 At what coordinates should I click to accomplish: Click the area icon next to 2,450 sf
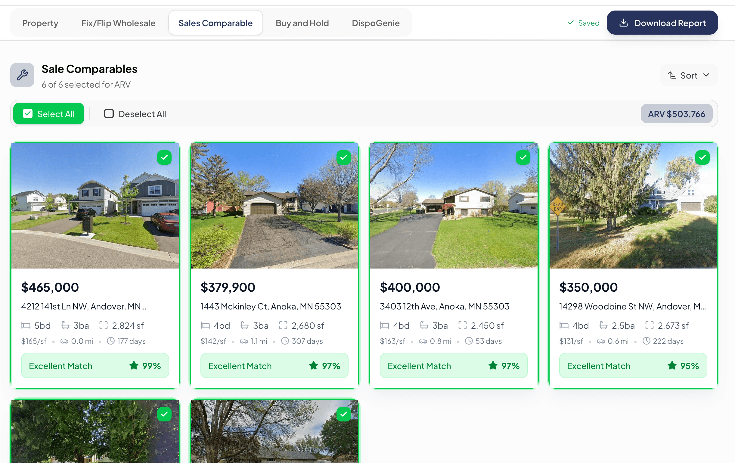pyautogui.click(x=463, y=325)
